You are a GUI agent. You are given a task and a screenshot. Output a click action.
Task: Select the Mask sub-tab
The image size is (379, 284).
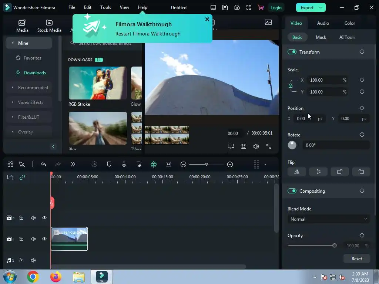pyautogui.click(x=321, y=37)
